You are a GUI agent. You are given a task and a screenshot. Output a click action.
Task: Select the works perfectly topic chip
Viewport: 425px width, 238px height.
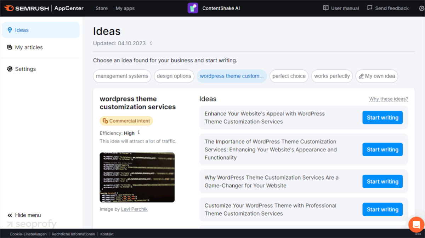tap(332, 76)
